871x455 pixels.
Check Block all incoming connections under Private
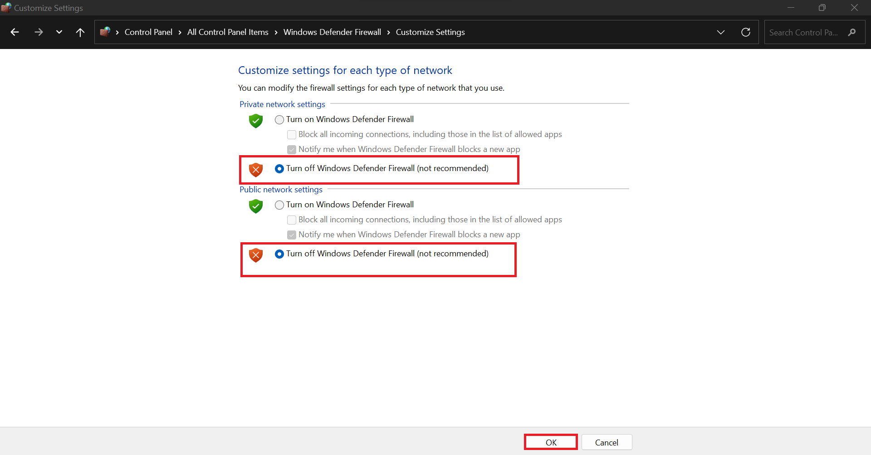[x=292, y=134]
